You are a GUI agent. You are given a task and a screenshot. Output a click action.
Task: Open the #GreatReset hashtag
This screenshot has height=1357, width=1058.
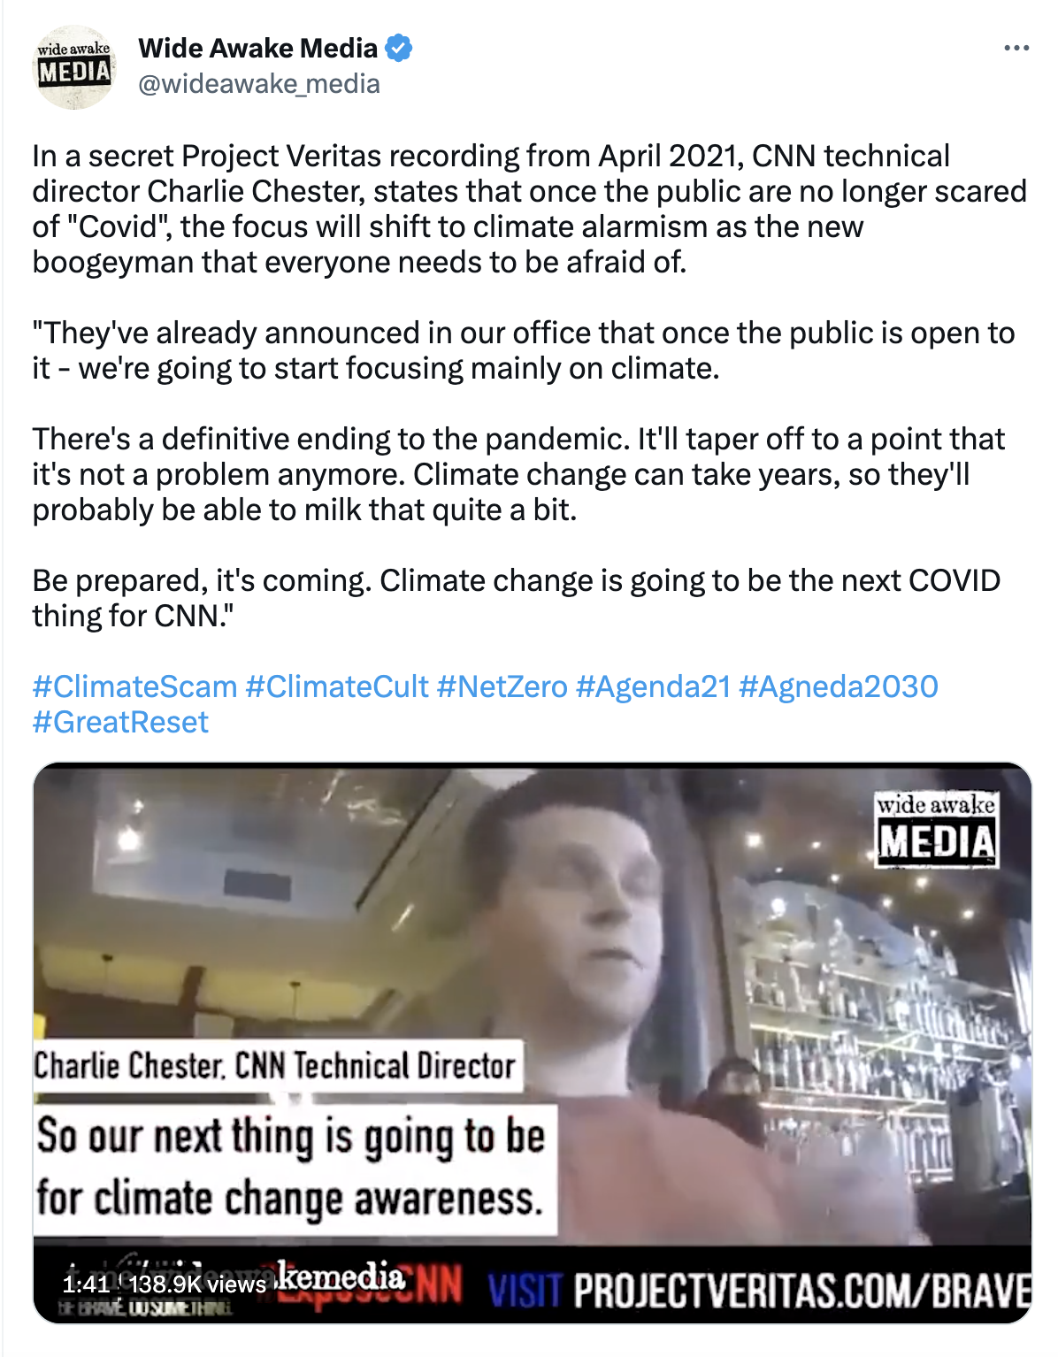click(120, 722)
